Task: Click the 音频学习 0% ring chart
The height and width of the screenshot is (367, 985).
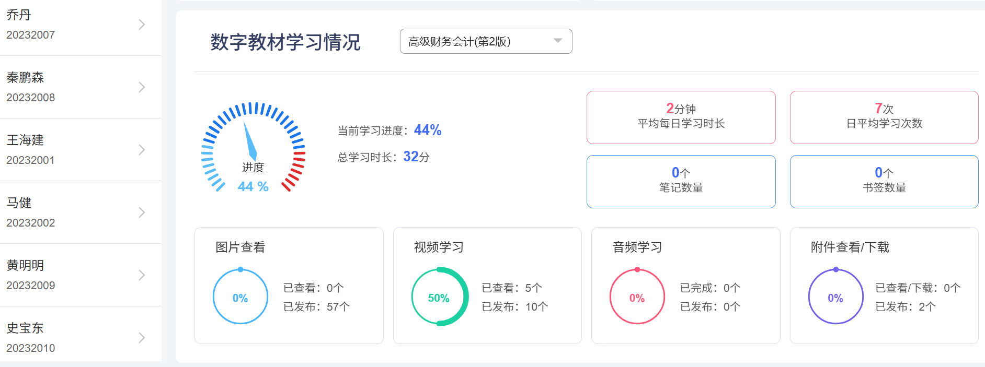Action: pos(637,297)
